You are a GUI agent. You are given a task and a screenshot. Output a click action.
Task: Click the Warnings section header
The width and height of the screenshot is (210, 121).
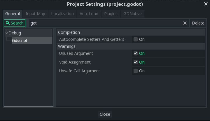click(67, 46)
